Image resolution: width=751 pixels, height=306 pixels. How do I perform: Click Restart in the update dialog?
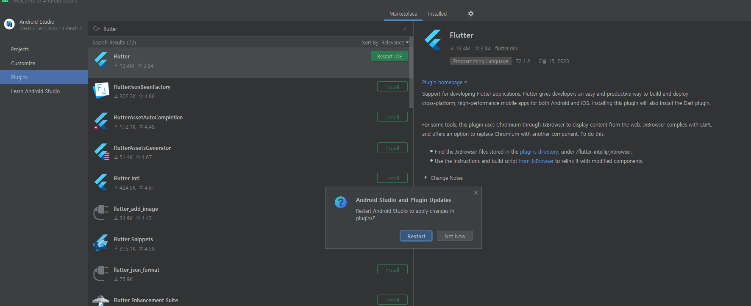[416, 236]
